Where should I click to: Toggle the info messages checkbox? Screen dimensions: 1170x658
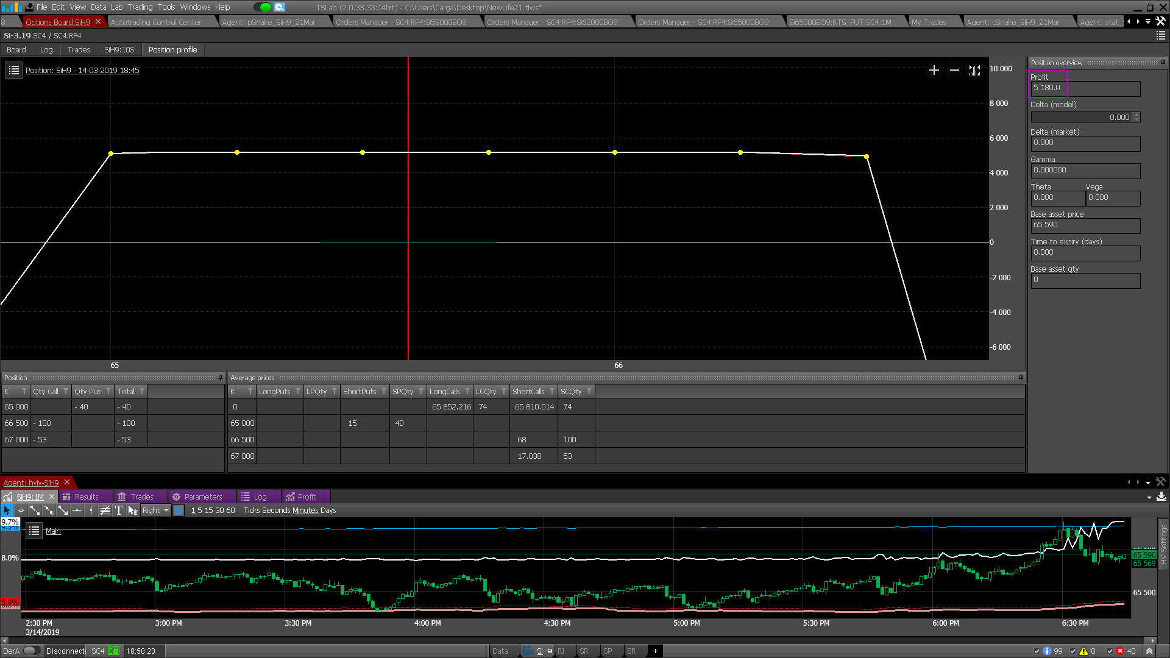(x=1037, y=651)
